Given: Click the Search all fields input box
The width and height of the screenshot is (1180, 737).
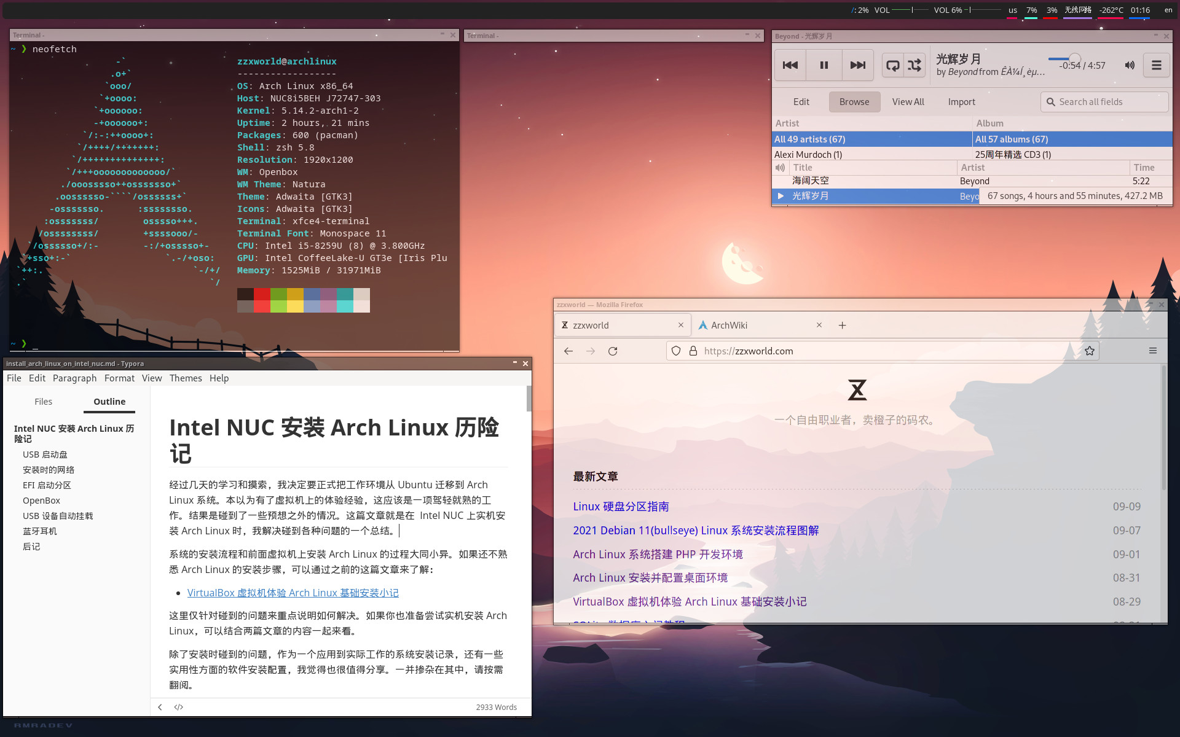Looking at the screenshot, I should pyautogui.click(x=1104, y=101).
